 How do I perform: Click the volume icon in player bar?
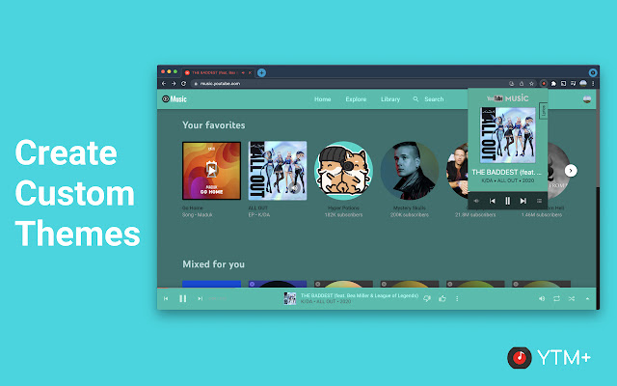point(542,298)
